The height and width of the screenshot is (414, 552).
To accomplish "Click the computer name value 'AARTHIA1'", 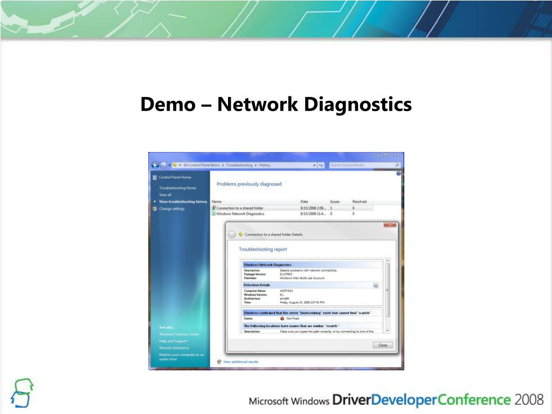I will tap(287, 291).
